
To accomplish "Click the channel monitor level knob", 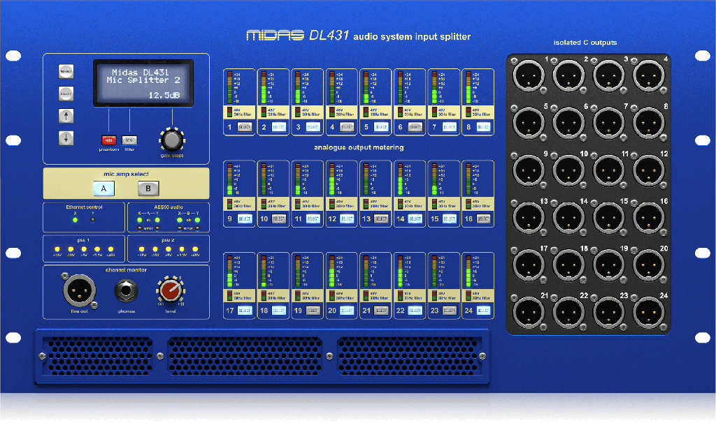I will click(171, 290).
